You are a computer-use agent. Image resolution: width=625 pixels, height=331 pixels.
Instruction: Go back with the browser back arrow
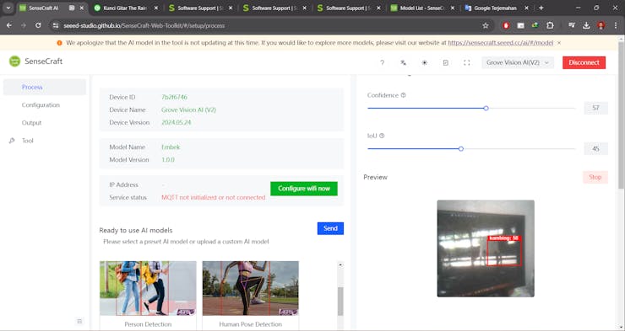tap(8, 25)
